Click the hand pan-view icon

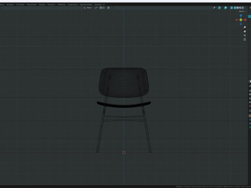pyautogui.click(x=245, y=31)
